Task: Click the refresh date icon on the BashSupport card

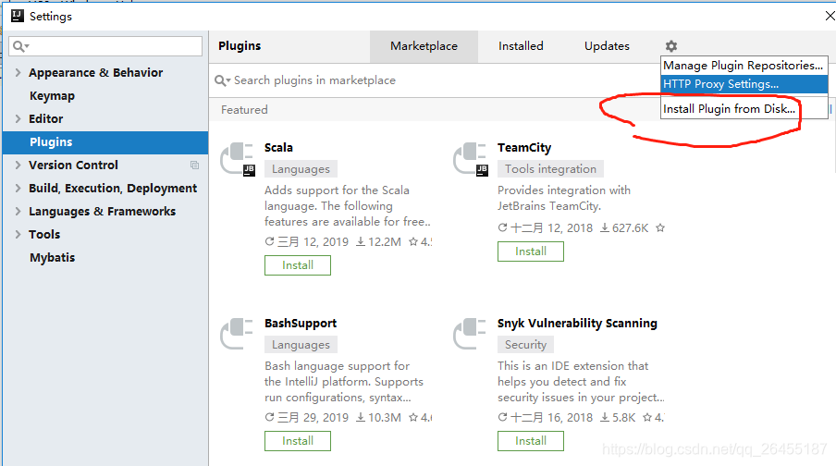Action: pos(269,418)
